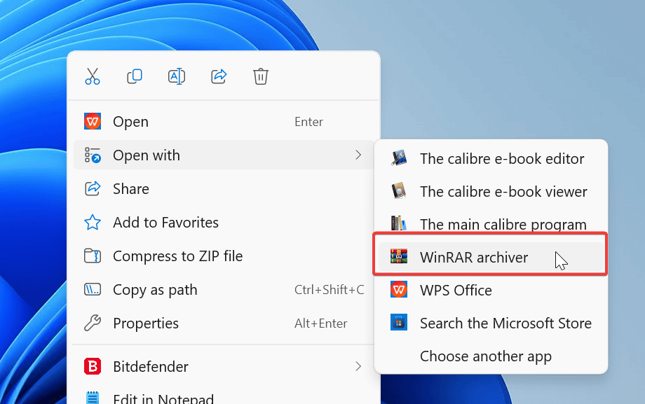The width and height of the screenshot is (645, 404).
Task: Click the Copy as path icon
Action: [x=93, y=289]
